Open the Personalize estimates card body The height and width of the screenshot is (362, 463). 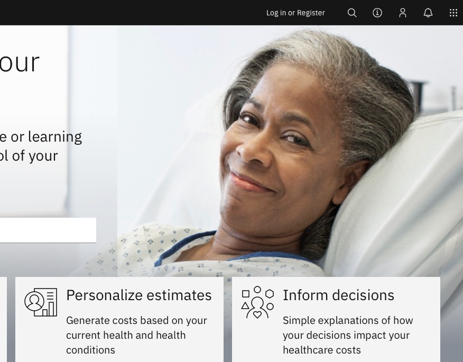[119, 320]
